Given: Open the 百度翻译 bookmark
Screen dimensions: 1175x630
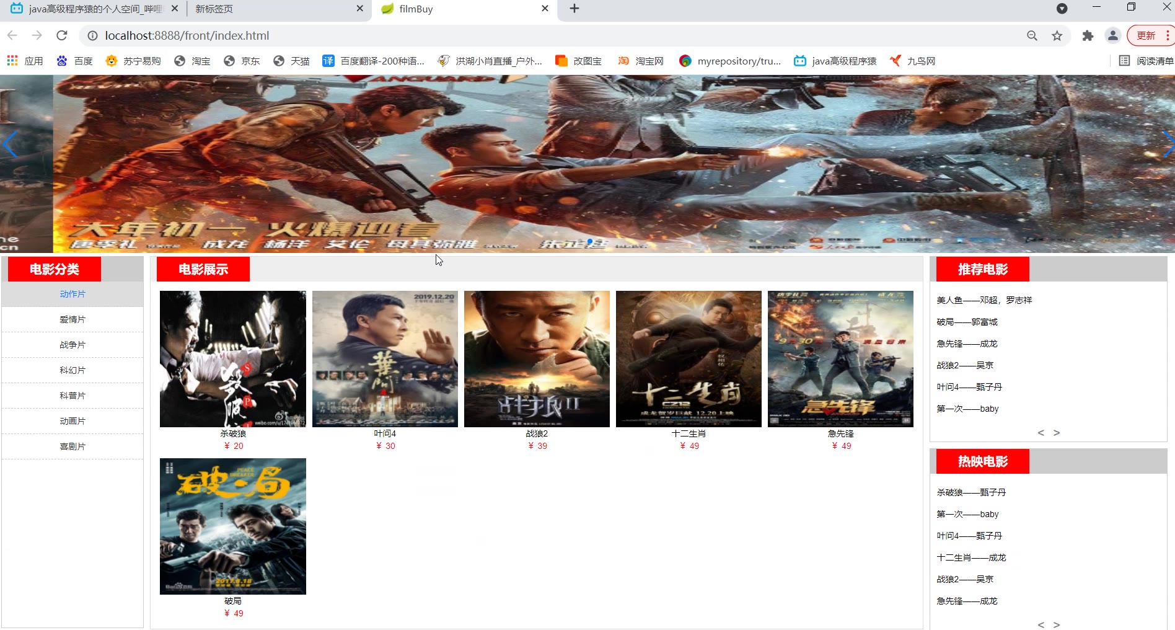Looking at the screenshot, I should tap(374, 61).
